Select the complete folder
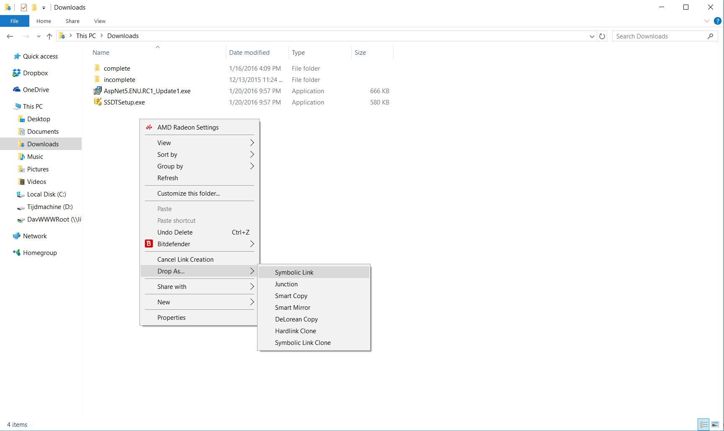The width and height of the screenshot is (724, 431). point(117,69)
